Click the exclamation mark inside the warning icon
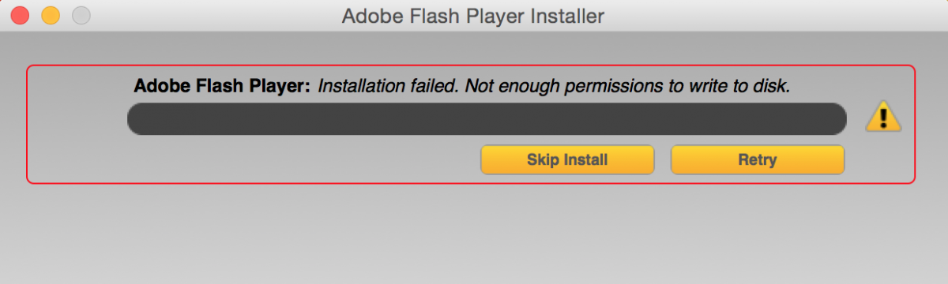 click(x=884, y=118)
